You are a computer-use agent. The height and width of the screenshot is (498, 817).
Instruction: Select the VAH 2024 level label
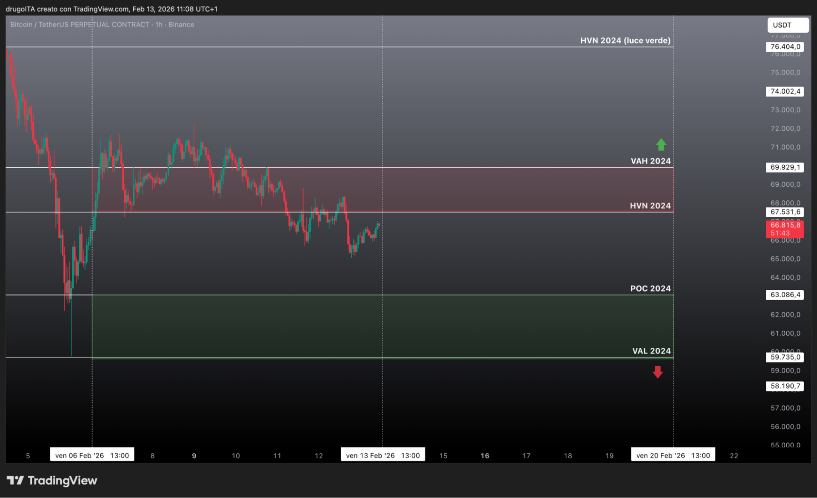click(650, 161)
